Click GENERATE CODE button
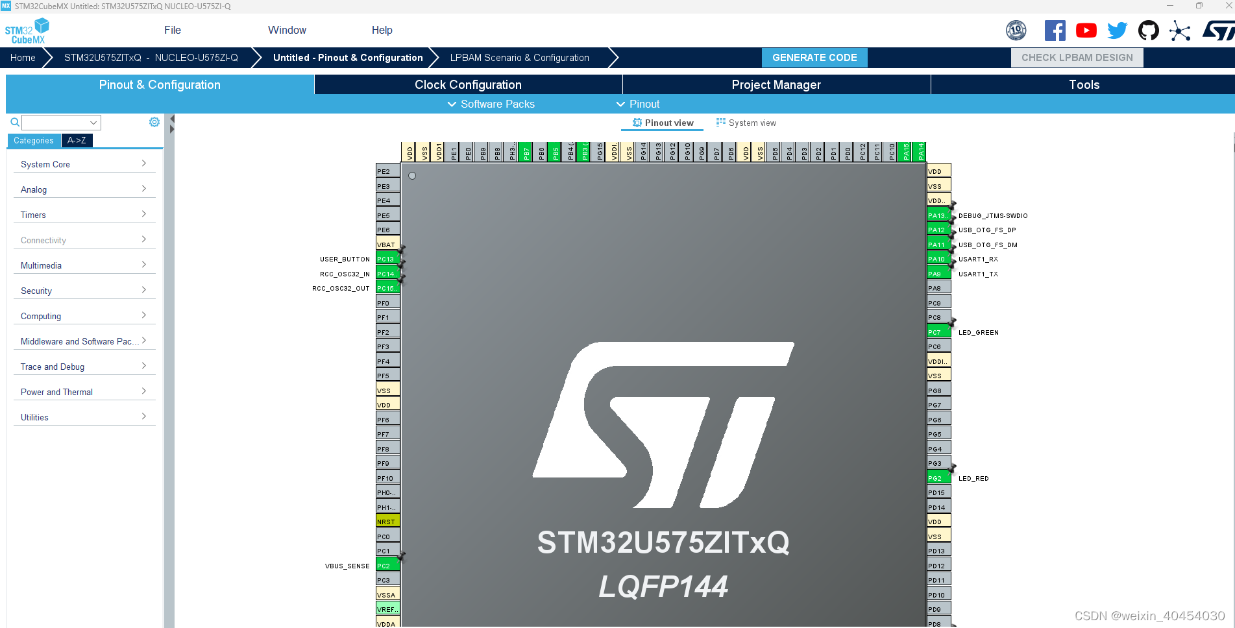Image resolution: width=1235 pixels, height=628 pixels. point(814,57)
